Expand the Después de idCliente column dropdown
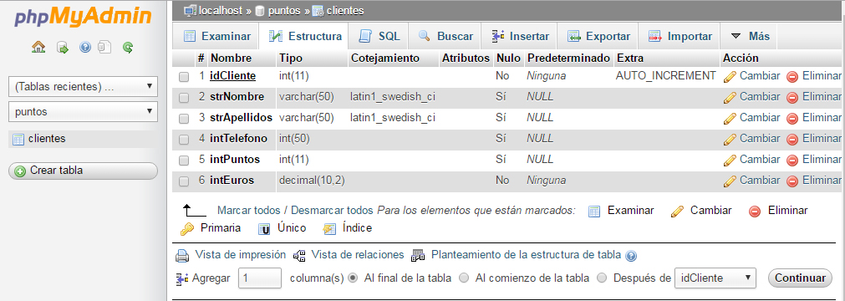Viewport: 845px width, 301px height. pyautogui.click(x=715, y=278)
